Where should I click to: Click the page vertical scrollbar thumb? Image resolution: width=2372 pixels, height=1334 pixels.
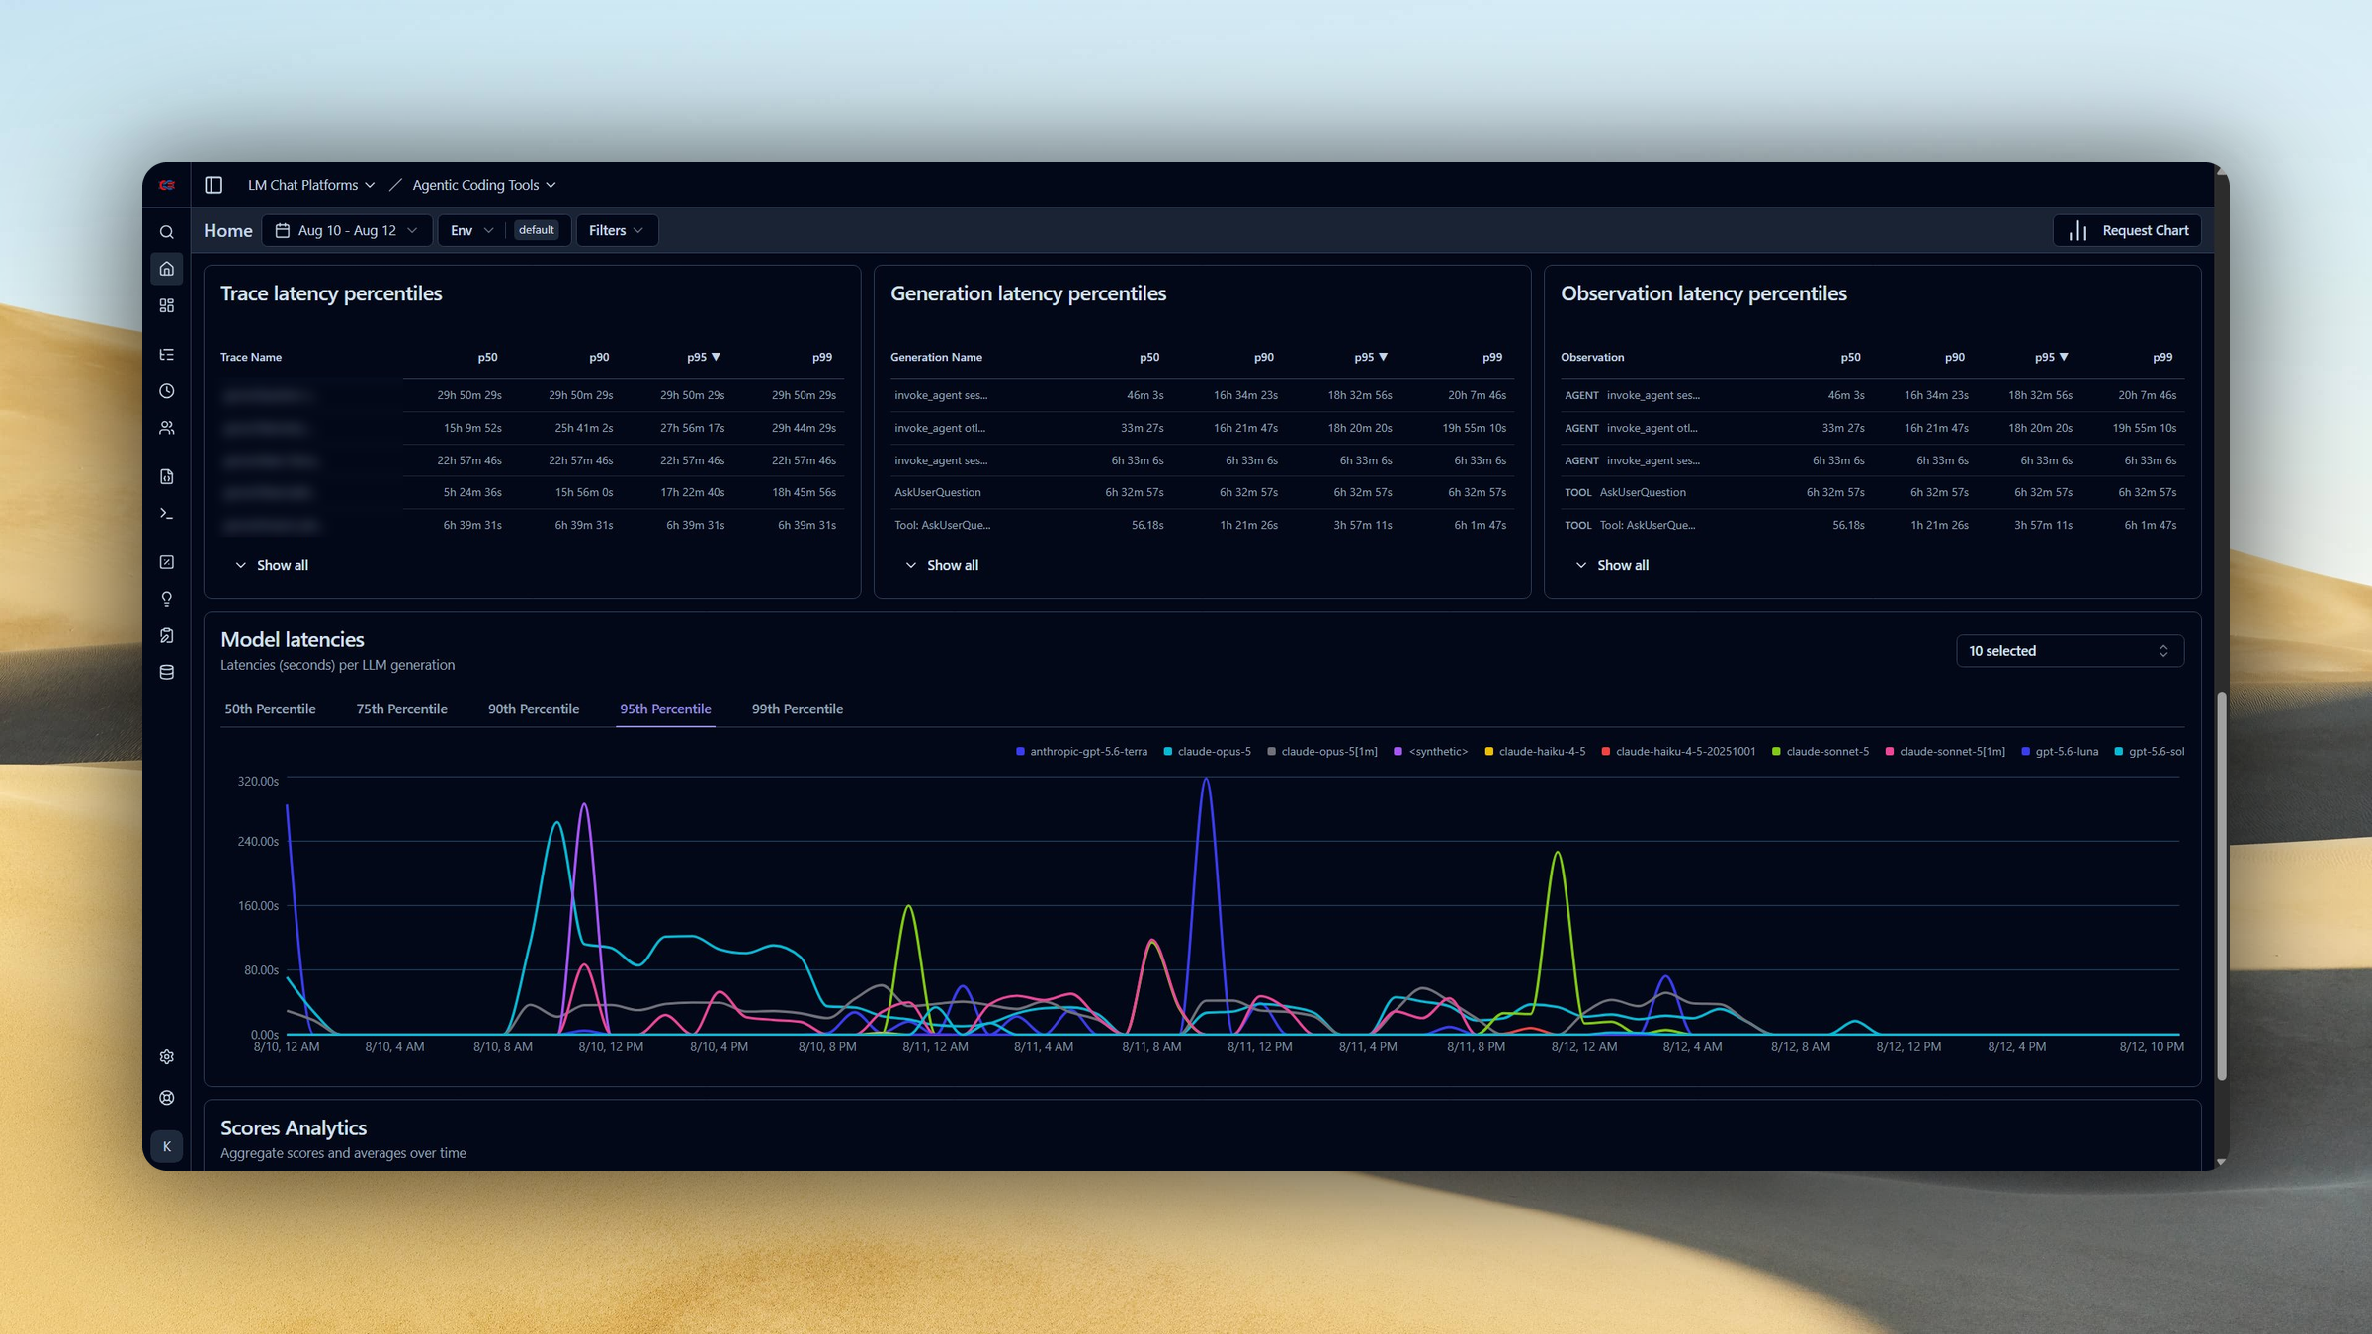2222,886
